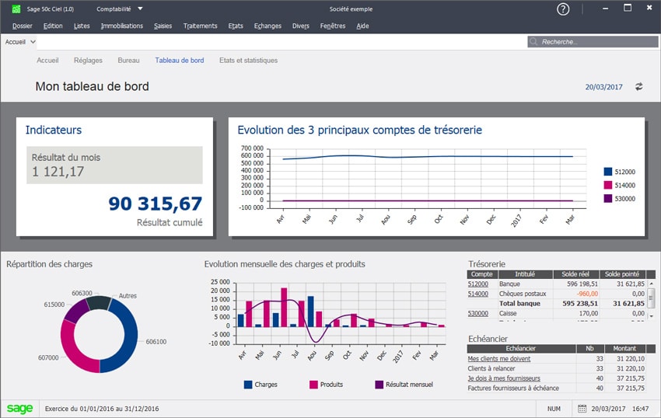Open the Comptabilité module dropdown
661x418 pixels.
tap(120, 9)
